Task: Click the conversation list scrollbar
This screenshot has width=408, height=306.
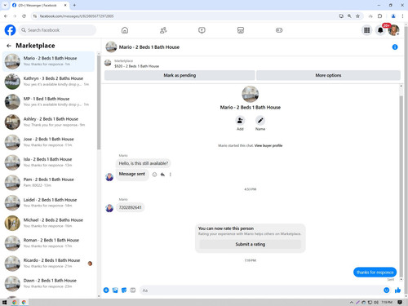Action: pyautogui.click(x=99, y=104)
